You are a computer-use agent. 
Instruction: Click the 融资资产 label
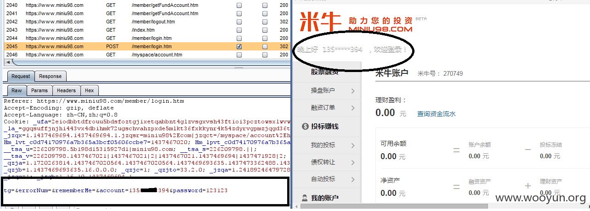tap(480, 182)
